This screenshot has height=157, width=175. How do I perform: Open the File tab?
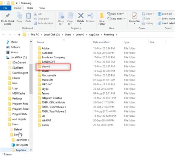pyautogui.click(x=6, y=8)
